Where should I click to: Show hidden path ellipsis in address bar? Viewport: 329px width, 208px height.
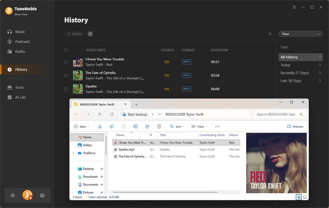point(160,114)
